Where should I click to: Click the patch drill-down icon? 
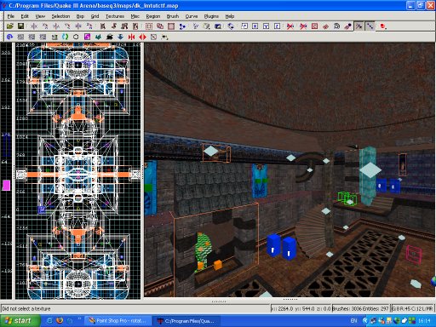tap(336, 26)
